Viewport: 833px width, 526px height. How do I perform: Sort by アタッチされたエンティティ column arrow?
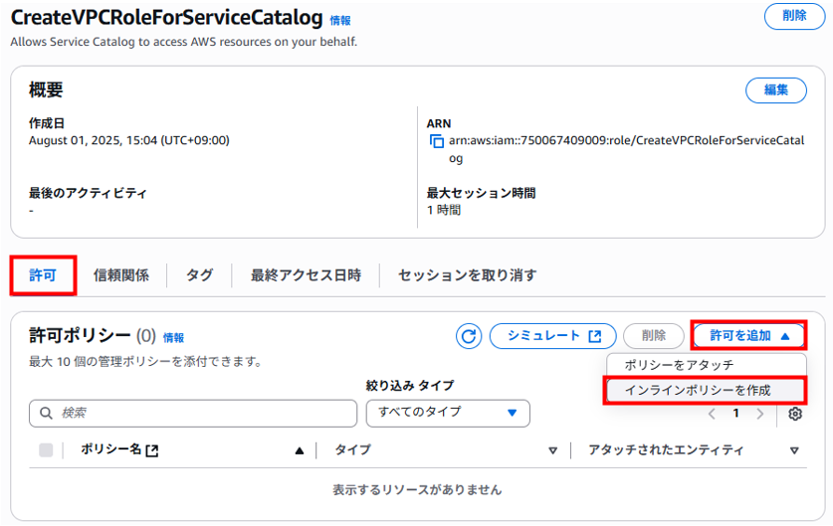794,450
